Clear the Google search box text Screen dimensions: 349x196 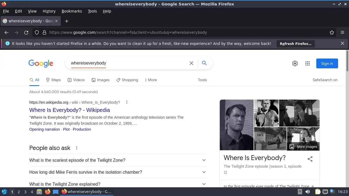click(x=191, y=63)
